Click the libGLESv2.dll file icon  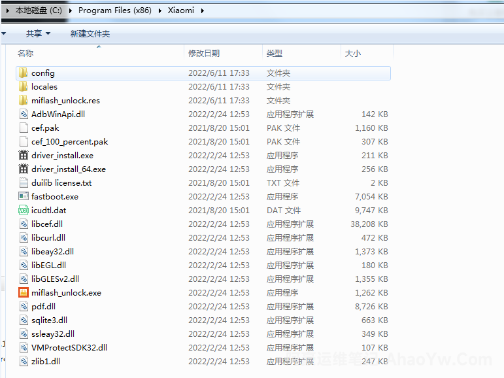point(24,279)
